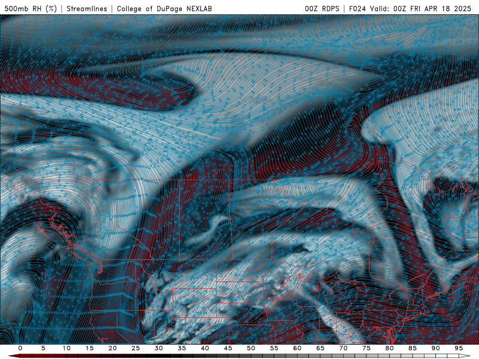Viewport: 479px width, 359px height.
Task: Click the "Streamlines" label in the header
Action: (87, 8)
